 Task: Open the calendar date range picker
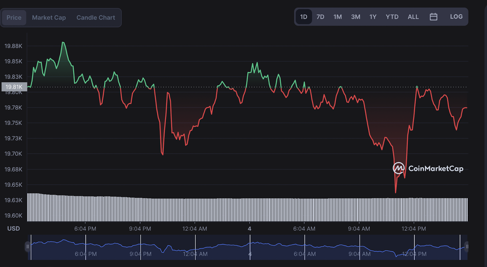point(433,17)
